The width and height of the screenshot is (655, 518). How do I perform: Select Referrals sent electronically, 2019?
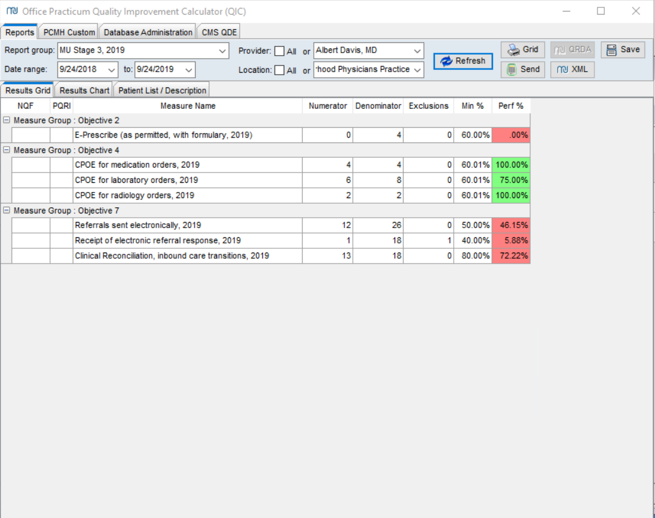[x=271, y=225]
